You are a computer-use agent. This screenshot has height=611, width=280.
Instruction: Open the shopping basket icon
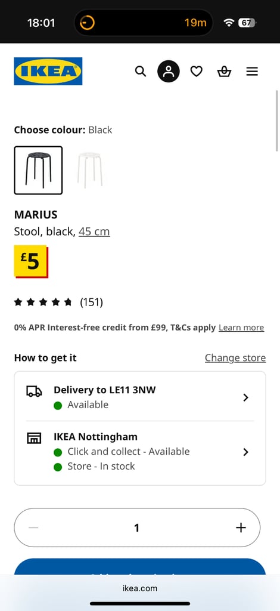pos(224,72)
